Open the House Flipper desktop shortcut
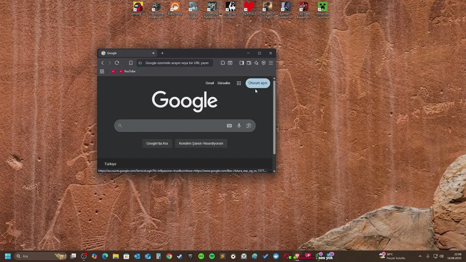 pos(194,11)
